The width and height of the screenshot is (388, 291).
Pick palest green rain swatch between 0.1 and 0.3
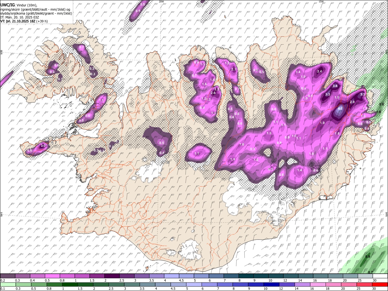tap(8, 284)
